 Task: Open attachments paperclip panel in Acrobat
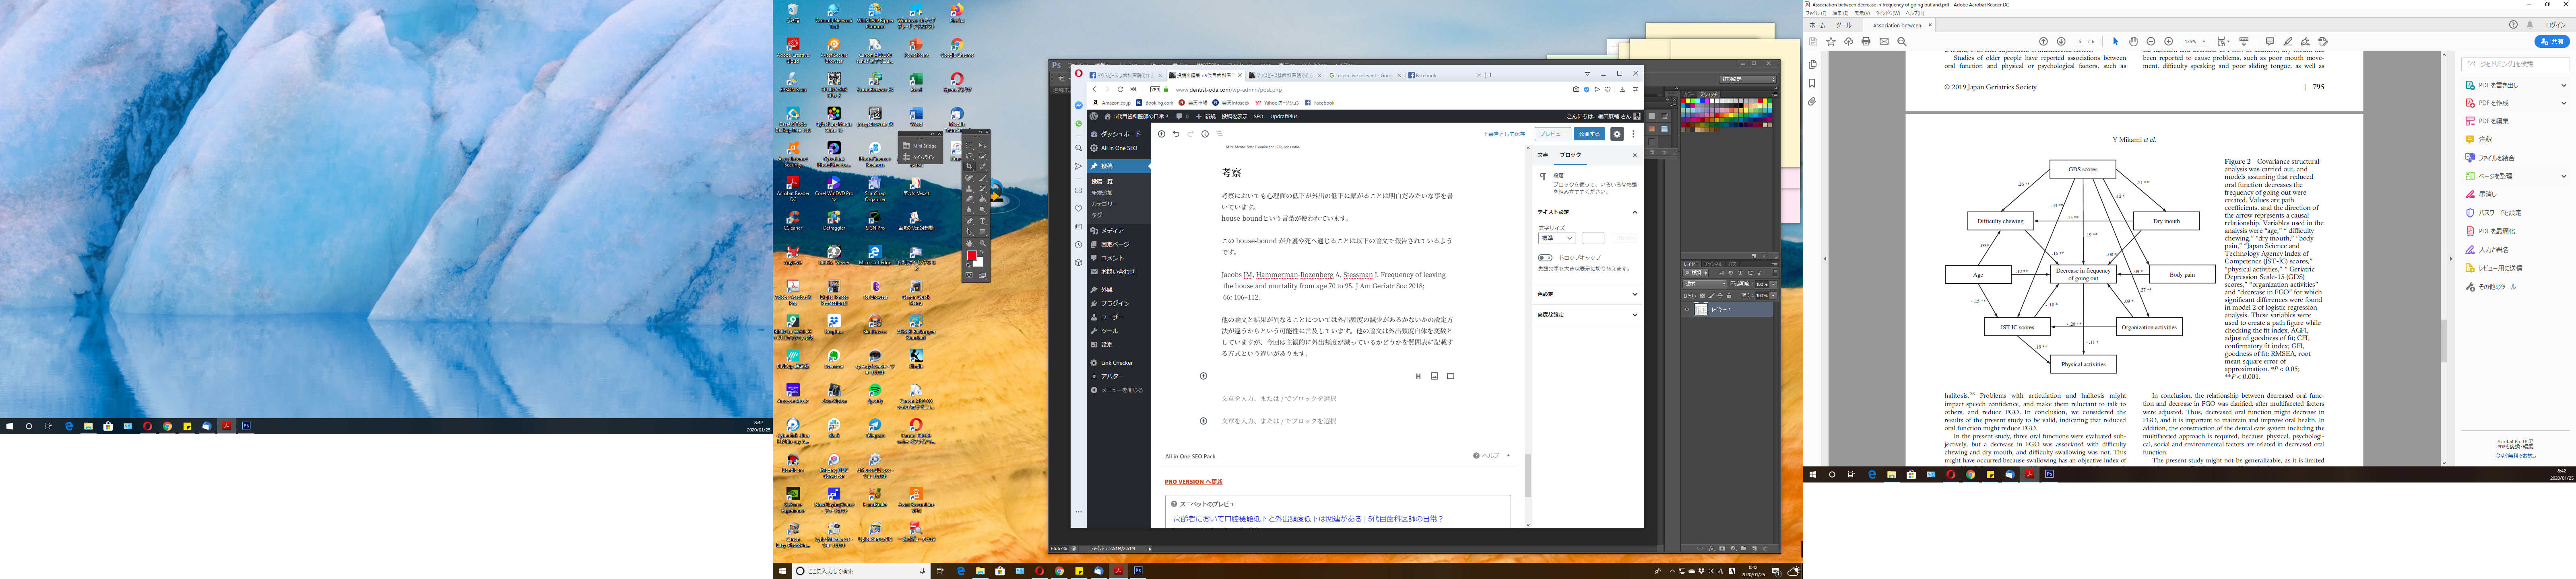coord(1812,102)
